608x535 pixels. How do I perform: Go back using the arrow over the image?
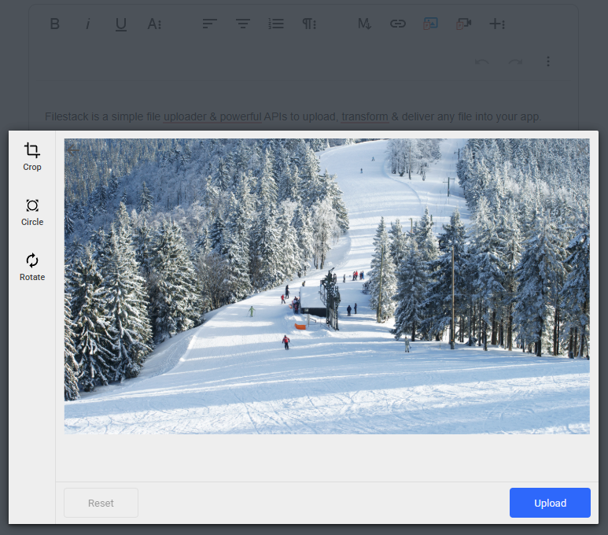click(x=73, y=149)
